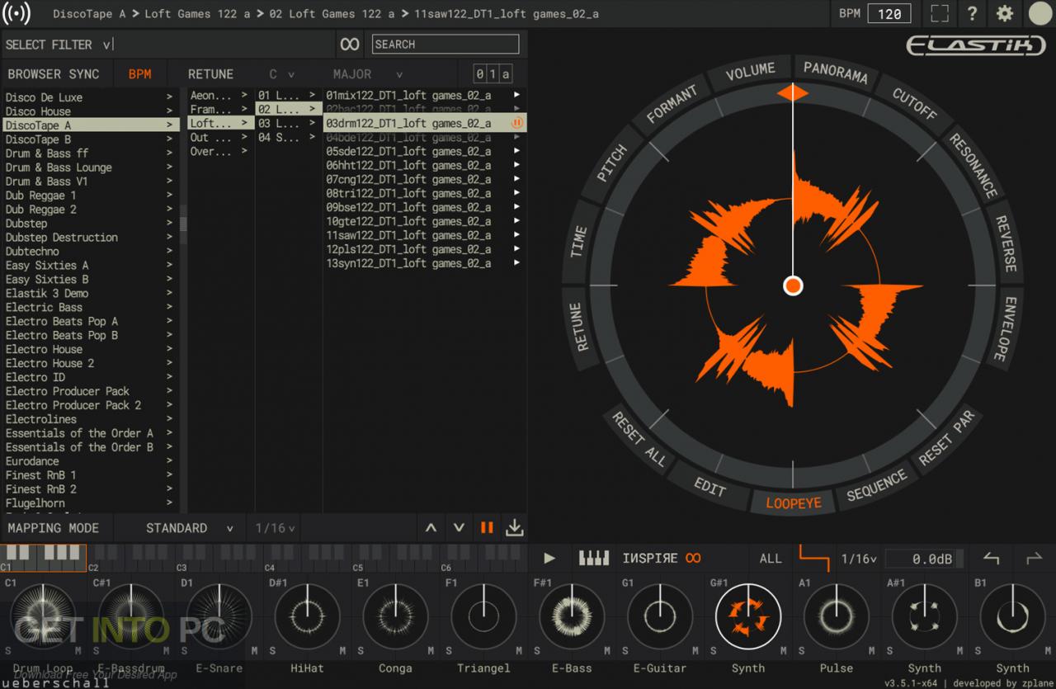Image resolution: width=1056 pixels, height=689 pixels.
Task: Click the download/import loop icon
Action: [514, 527]
